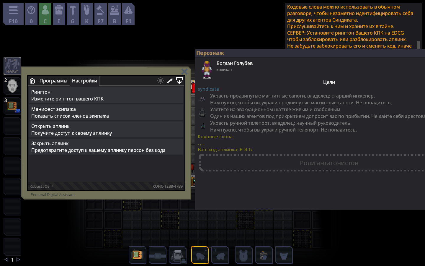The image size is (425, 266).
Task: Select the left hand slot
Action: tap(200, 255)
